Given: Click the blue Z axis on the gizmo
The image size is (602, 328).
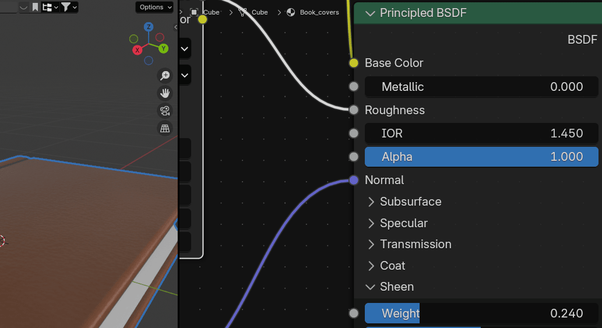Looking at the screenshot, I should [x=149, y=27].
